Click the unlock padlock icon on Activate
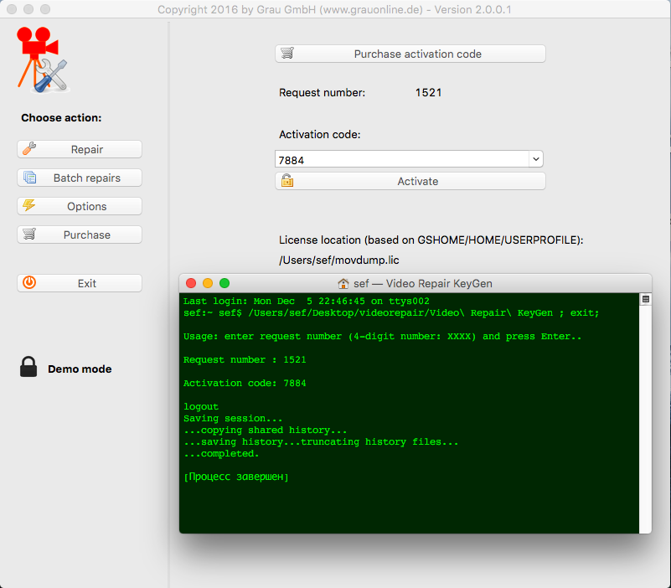Viewport: 671px width, 588px height. 287,181
